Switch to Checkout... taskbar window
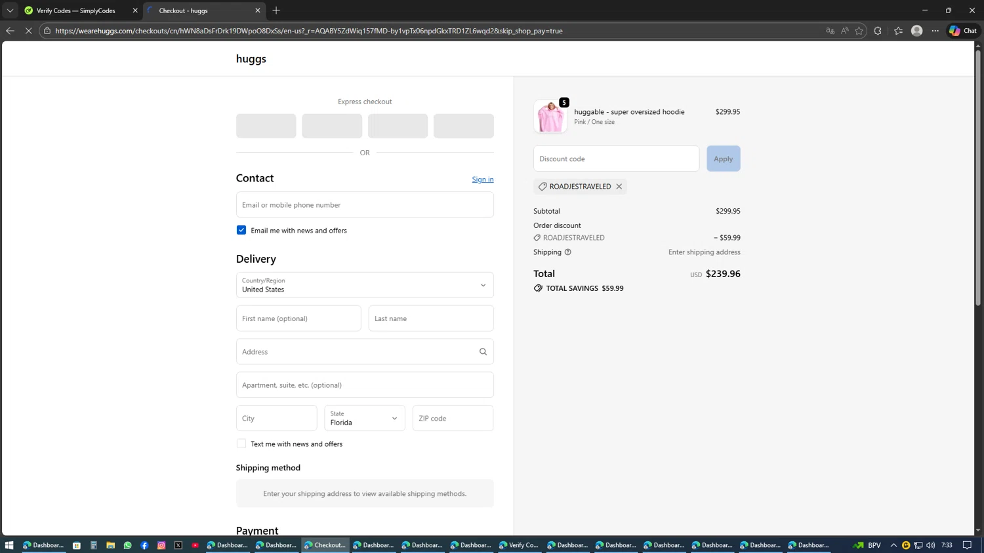Viewport: 984px width, 553px height. (325, 545)
